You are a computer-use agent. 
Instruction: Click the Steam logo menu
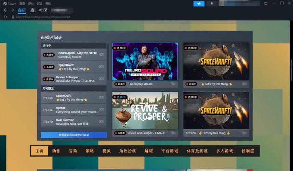[x=10, y=3]
